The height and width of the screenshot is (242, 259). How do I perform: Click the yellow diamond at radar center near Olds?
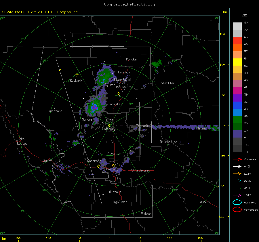pyautogui.click(x=110, y=125)
